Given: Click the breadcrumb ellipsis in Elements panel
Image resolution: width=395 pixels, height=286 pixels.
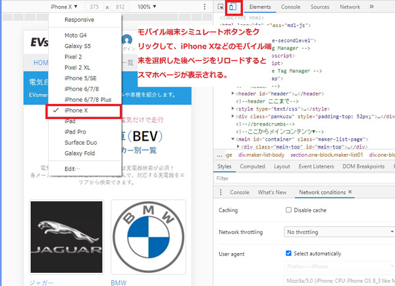Looking at the screenshot, I should [219, 155].
